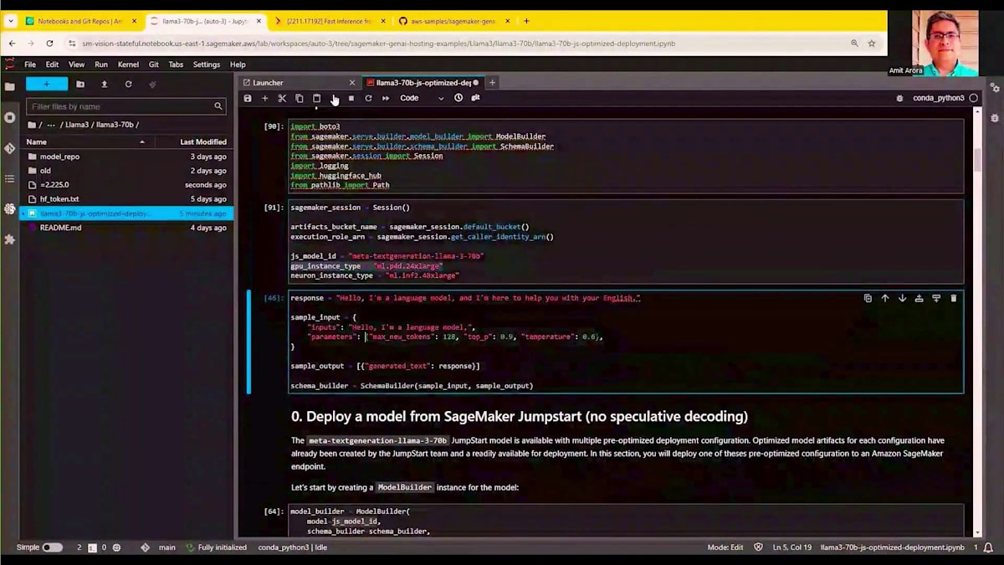Move the active cell up
Screen dimensions: 1004x565
click(885, 298)
